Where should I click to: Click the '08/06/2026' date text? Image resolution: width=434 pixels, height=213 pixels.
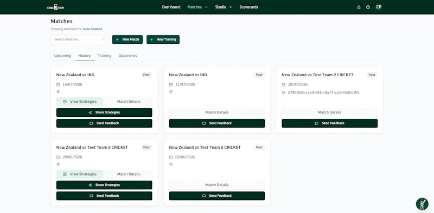pyautogui.click(x=185, y=157)
